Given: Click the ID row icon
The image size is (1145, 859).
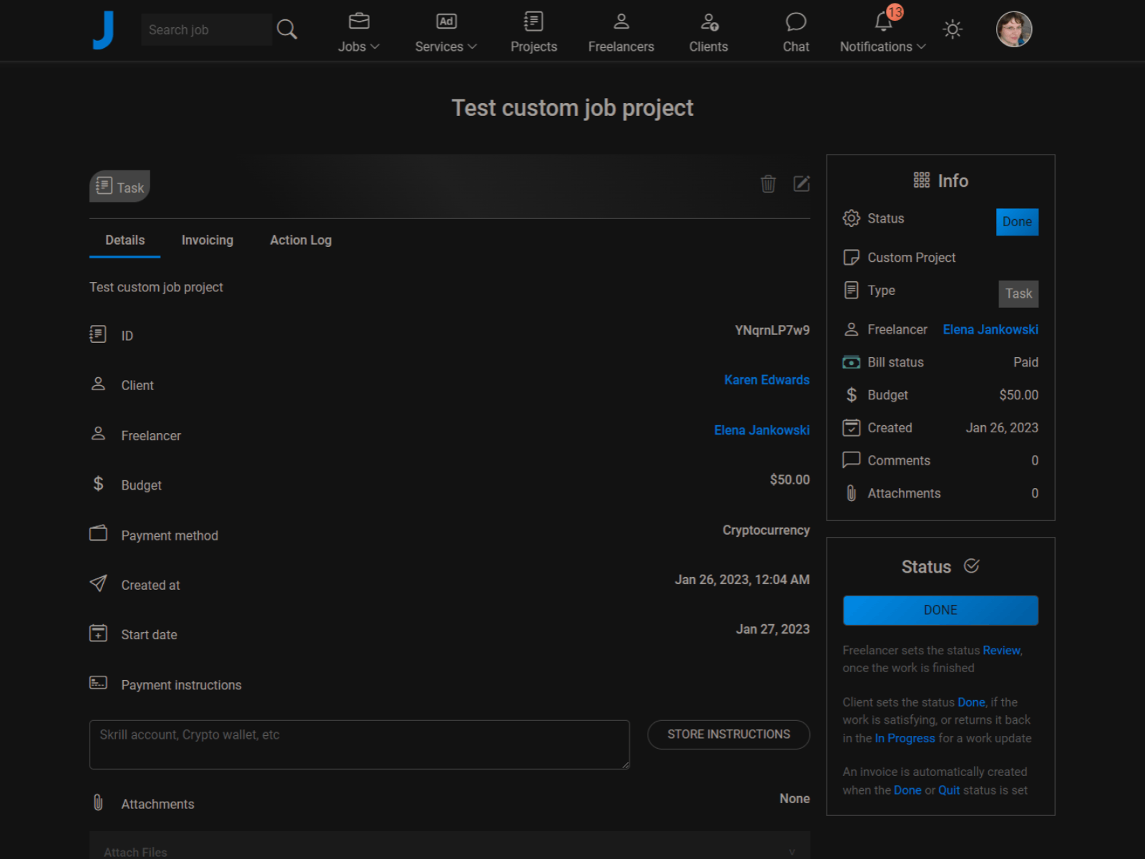Looking at the screenshot, I should pos(98,334).
